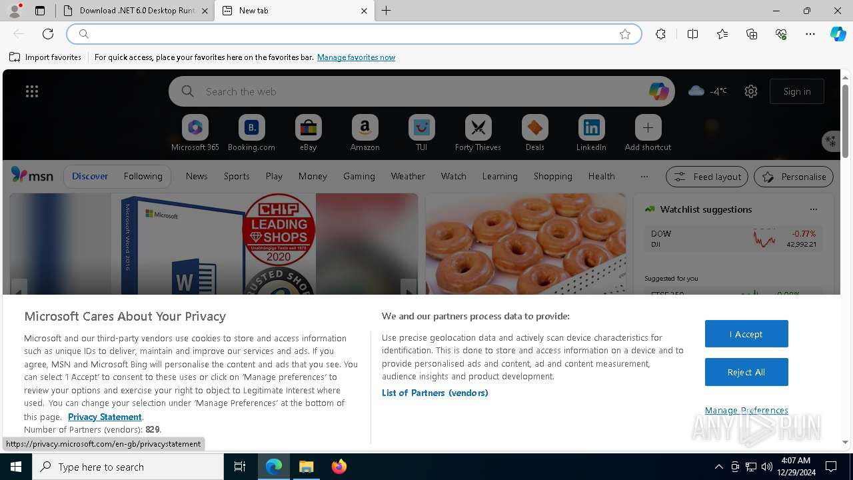Open List of Partners (vendors) link

435,393
